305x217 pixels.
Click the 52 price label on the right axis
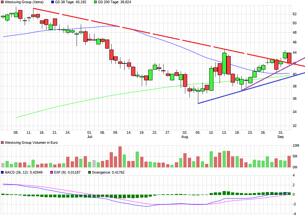295,14
